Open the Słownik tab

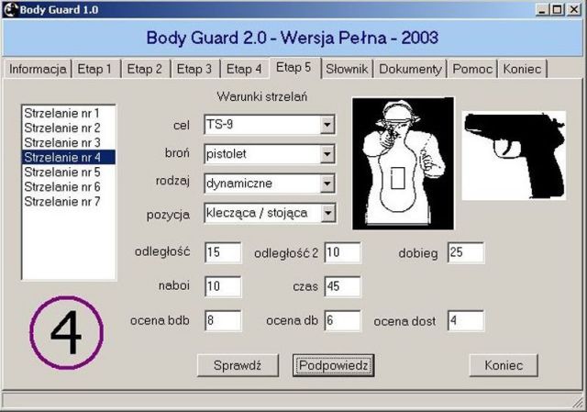(347, 69)
